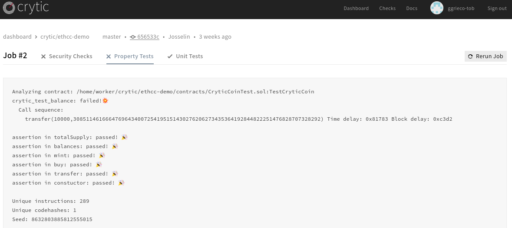This screenshot has height=228, width=512.
Task: Open the Docs navigation item
Action: 412,8
